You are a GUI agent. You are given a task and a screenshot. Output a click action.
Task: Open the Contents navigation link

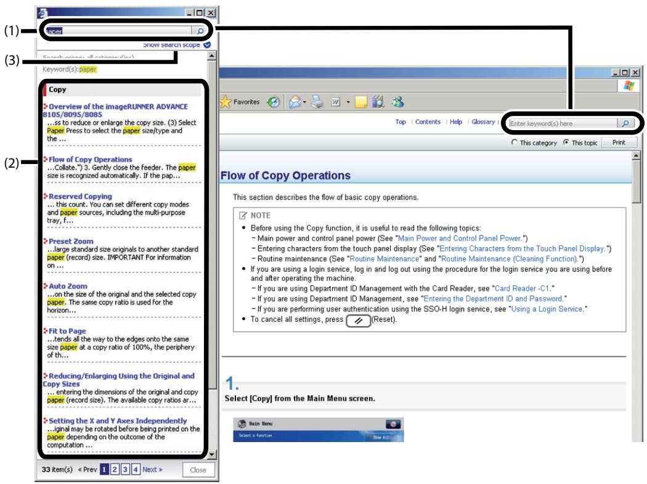428,122
